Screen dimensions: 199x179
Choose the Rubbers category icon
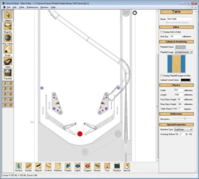[58, 166]
